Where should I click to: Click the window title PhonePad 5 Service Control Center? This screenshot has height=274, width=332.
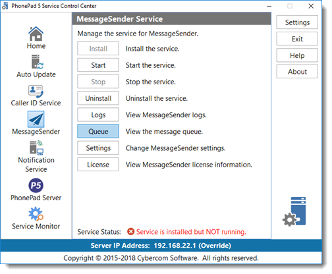pyautogui.click(x=54, y=6)
